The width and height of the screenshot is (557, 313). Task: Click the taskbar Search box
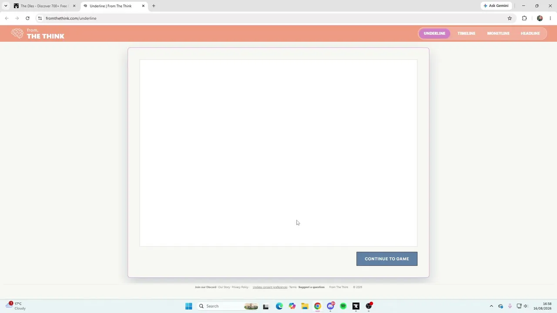coord(228,306)
